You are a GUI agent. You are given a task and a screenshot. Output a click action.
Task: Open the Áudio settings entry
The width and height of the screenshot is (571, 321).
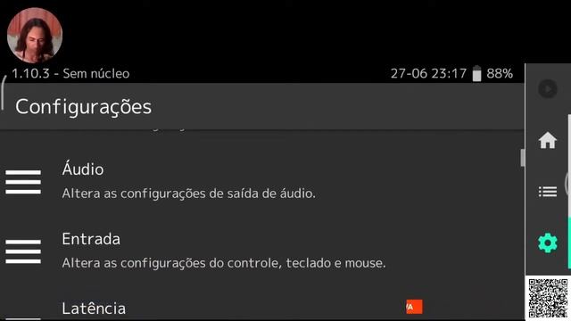(262, 181)
